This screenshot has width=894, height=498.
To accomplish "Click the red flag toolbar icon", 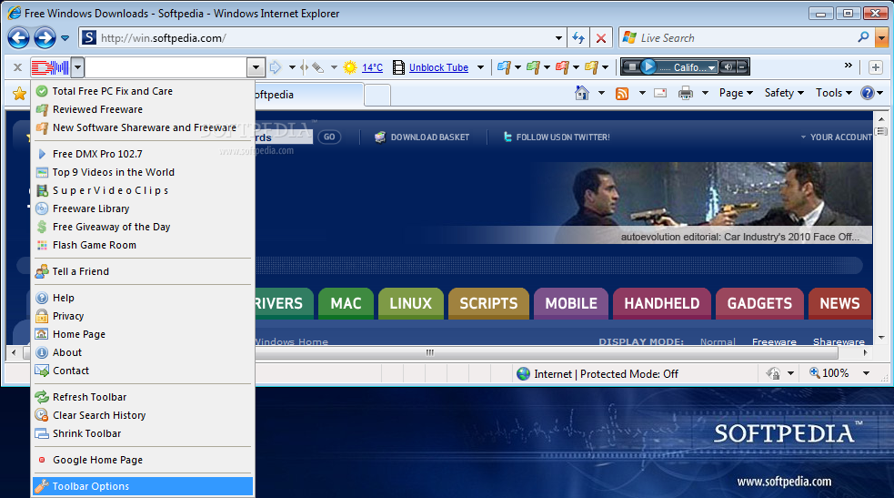I will pos(562,67).
